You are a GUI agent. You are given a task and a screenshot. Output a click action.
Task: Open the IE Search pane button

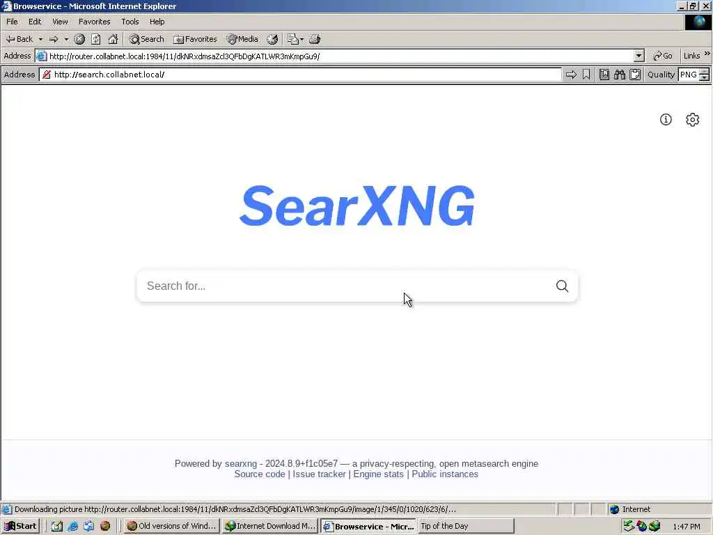(x=146, y=39)
